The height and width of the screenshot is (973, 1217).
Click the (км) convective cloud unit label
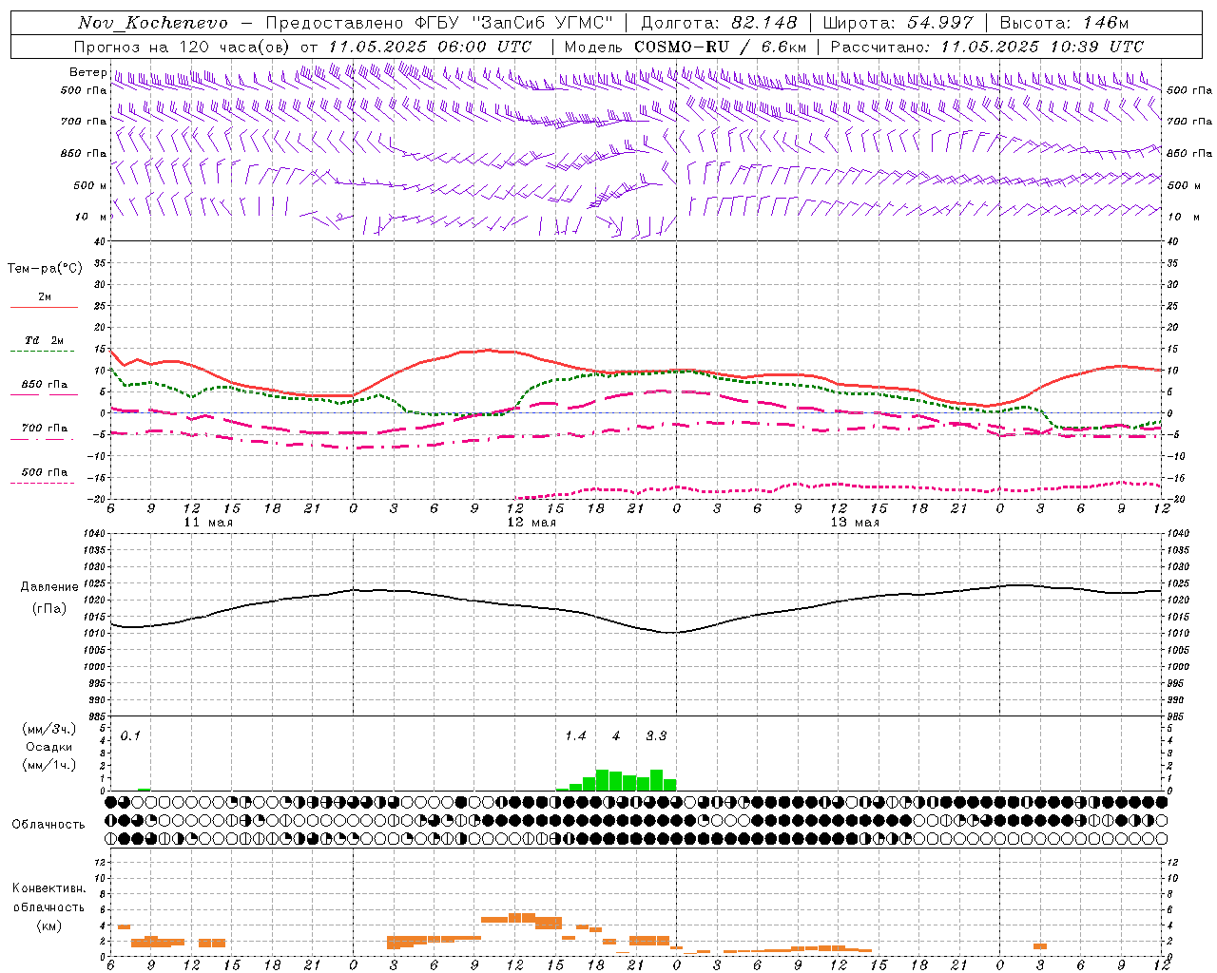tap(48, 925)
